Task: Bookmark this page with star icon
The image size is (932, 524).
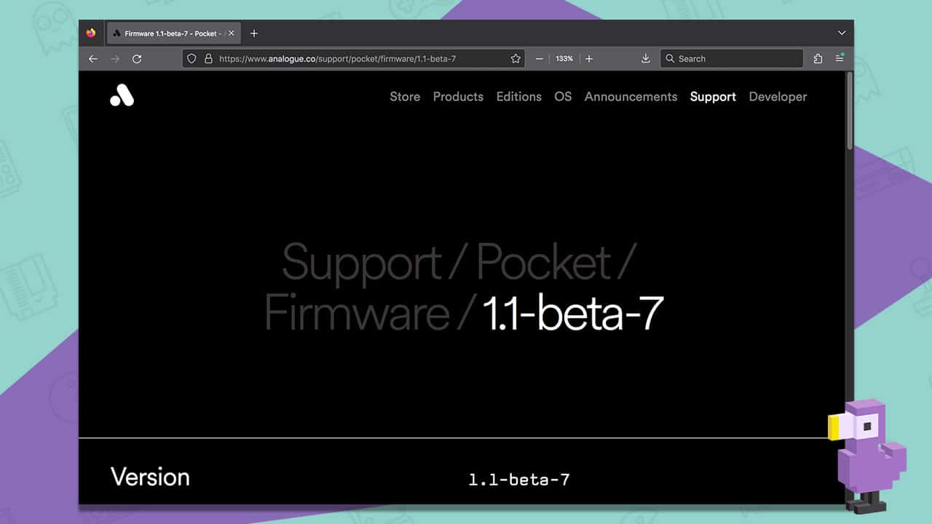Action: pyautogui.click(x=516, y=59)
